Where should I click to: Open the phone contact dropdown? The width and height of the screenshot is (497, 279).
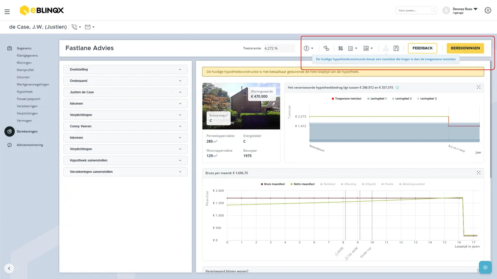coord(76,27)
